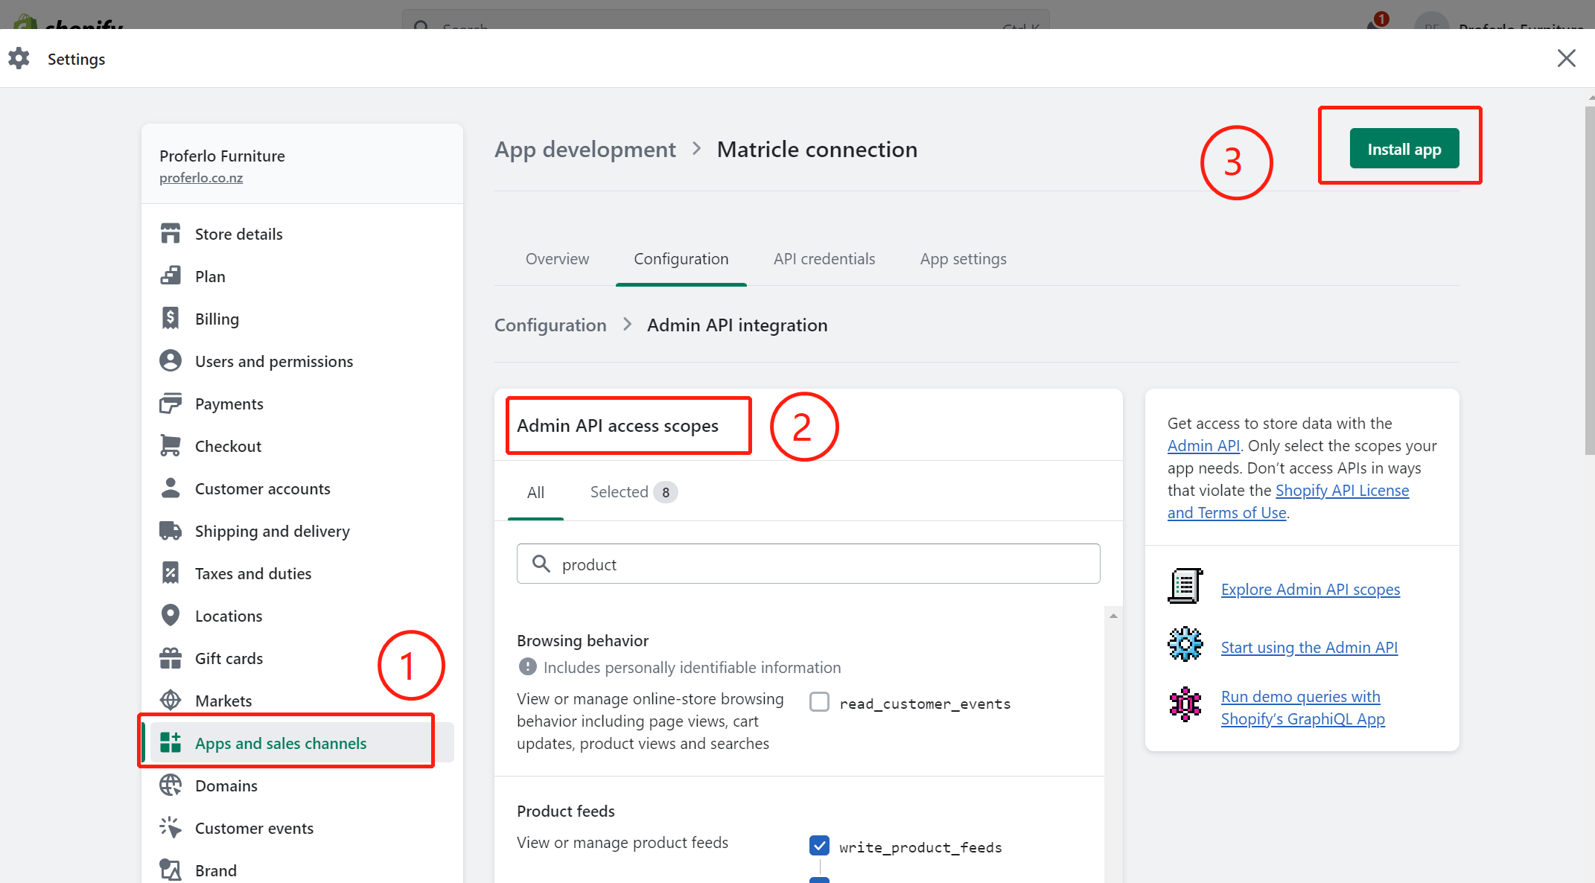Open Billing settings
The height and width of the screenshot is (883, 1595).
pos(302,319)
